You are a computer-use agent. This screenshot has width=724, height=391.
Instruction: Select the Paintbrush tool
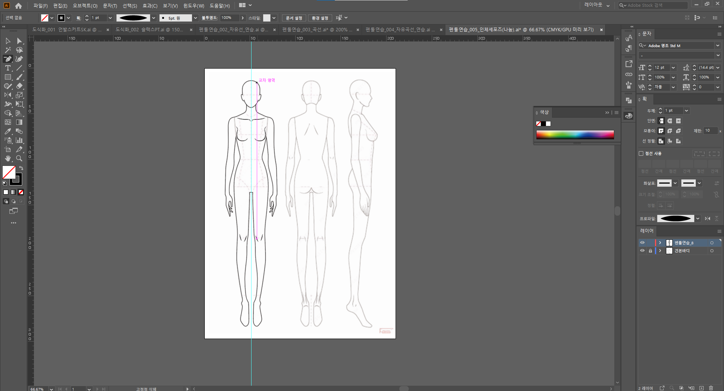tap(19, 77)
